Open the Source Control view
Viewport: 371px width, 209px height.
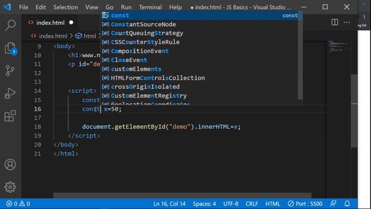[x=10, y=71]
